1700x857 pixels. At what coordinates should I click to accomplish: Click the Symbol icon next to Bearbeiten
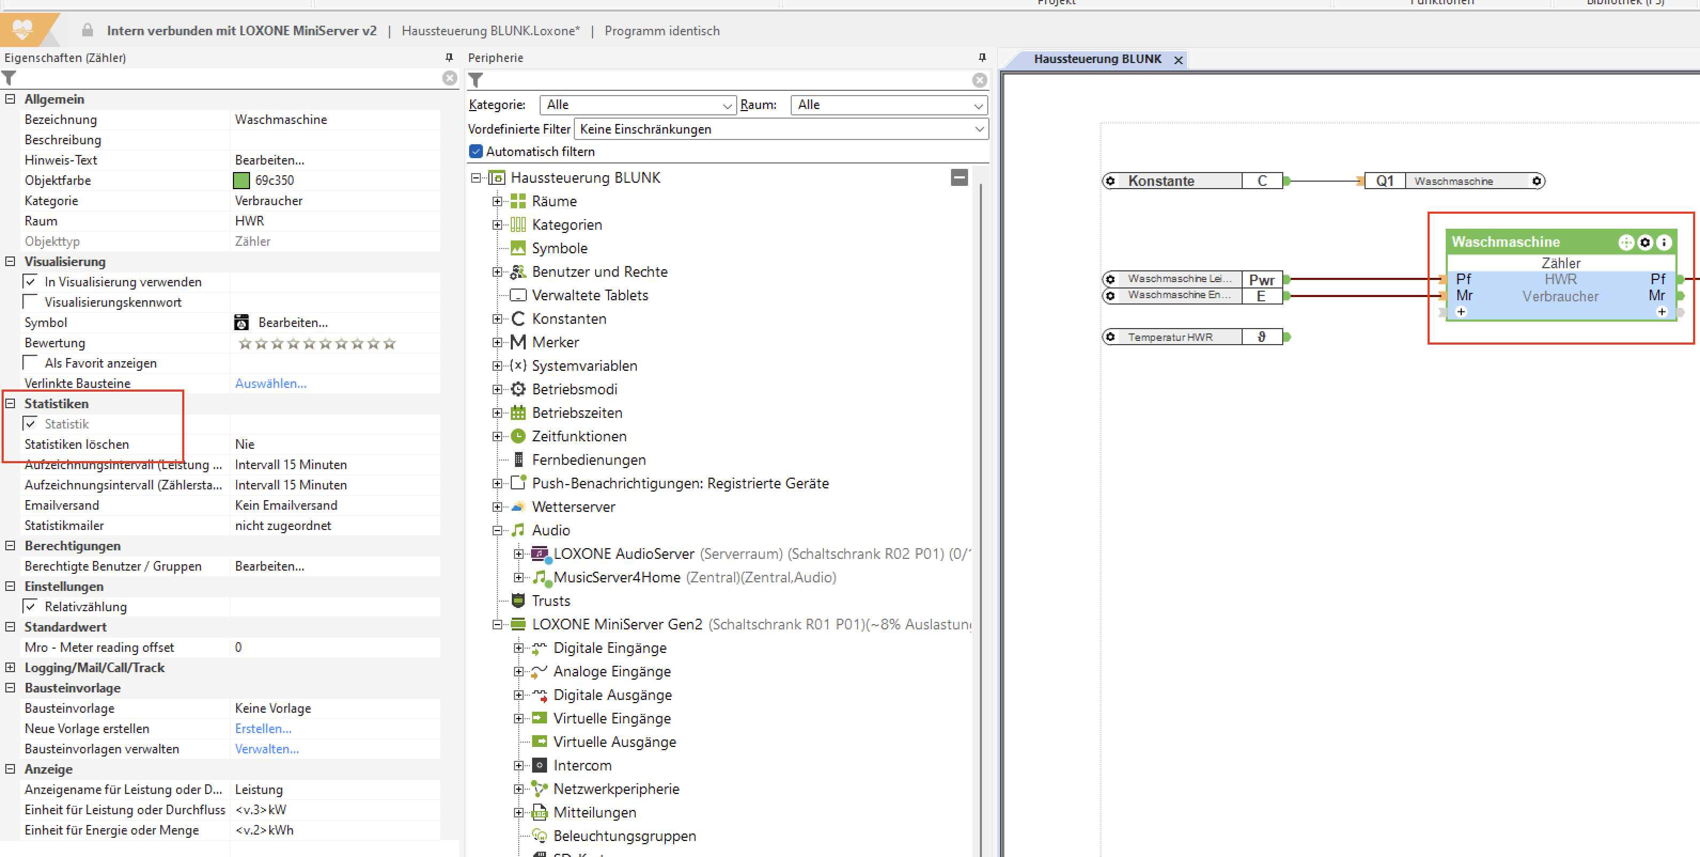[241, 323]
